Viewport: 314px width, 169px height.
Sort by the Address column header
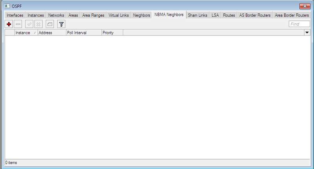tap(52, 33)
